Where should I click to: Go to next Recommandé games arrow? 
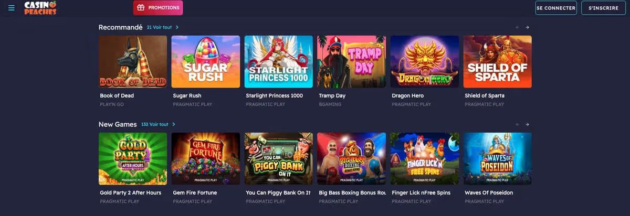pos(527,27)
